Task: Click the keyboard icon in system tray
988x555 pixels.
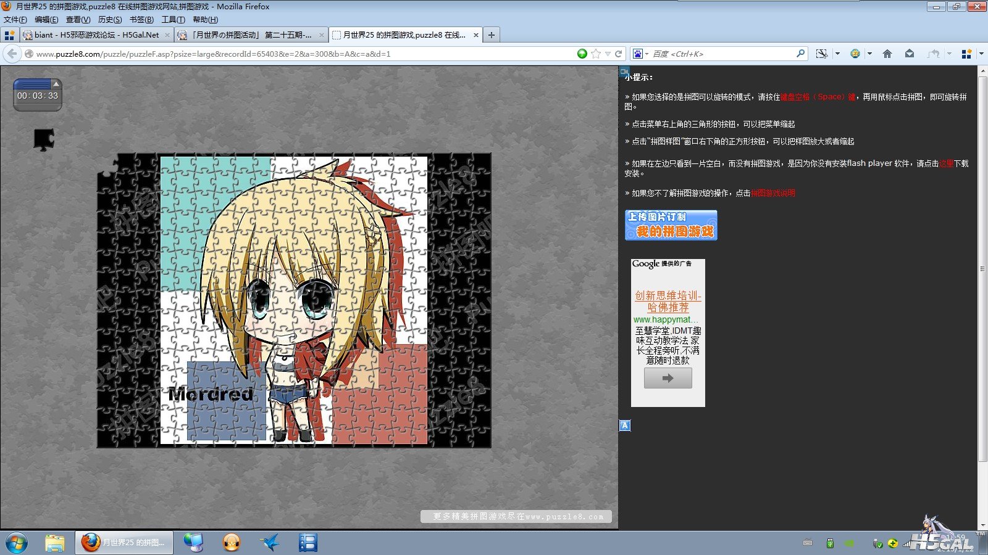Action: [x=808, y=543]
